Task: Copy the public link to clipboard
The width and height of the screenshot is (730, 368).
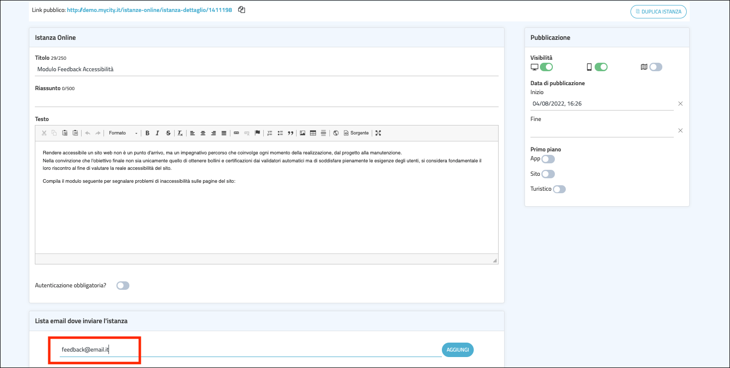Action: tap(242, 9)
